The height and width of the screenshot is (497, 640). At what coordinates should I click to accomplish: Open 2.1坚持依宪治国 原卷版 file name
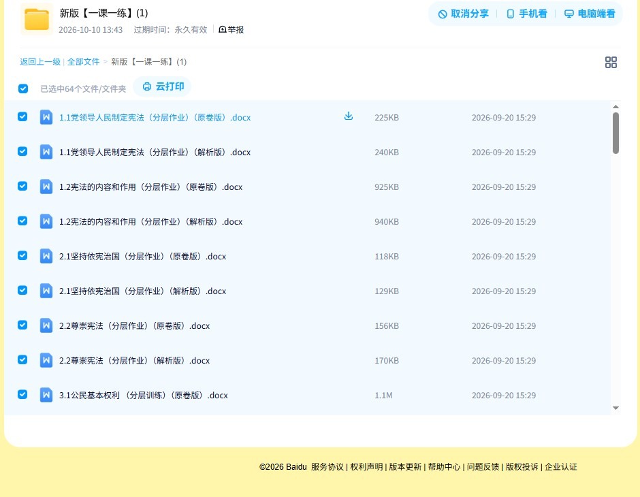point(142,256)
